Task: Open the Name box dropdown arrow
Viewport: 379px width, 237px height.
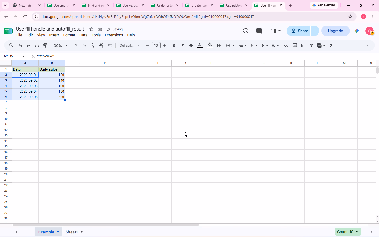Action: pos(24,56)
